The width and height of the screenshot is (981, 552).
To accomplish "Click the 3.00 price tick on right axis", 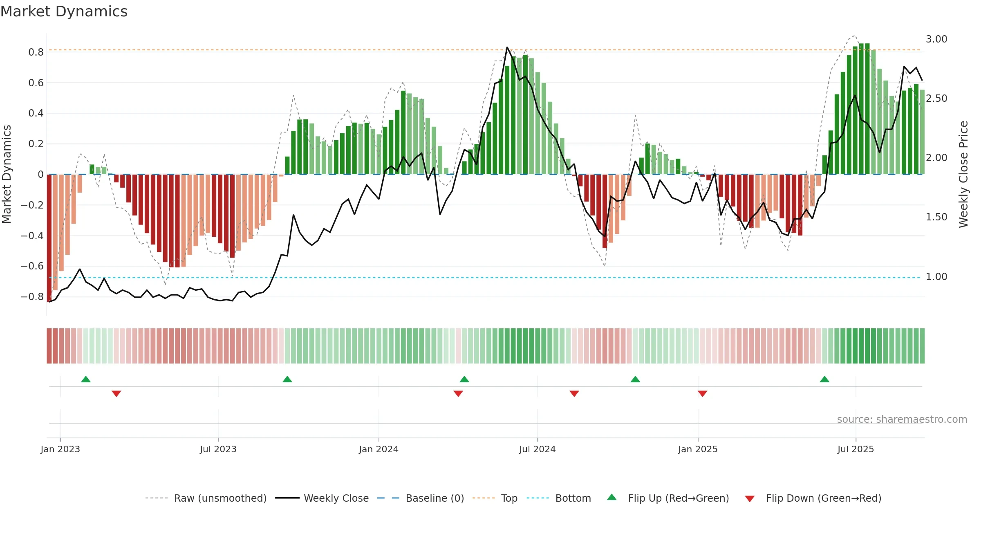I will click(x=936, y=39).
